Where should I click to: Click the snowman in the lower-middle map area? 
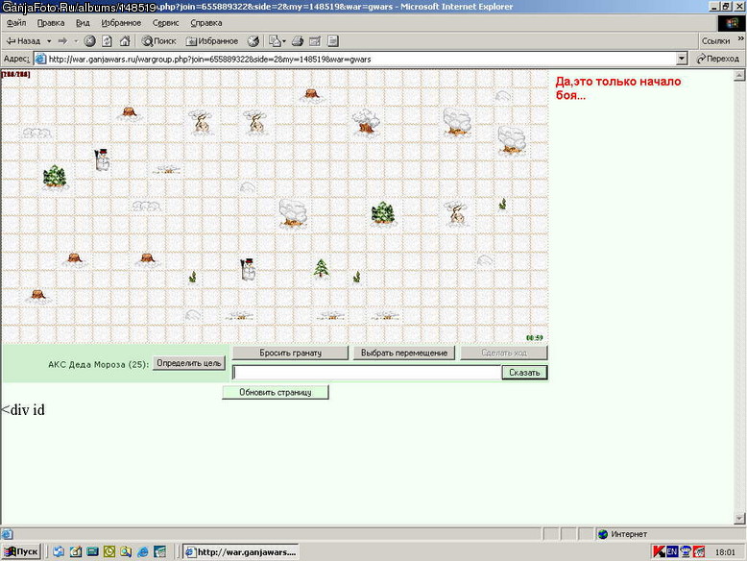pyautogui.click(x=248, y=270)
